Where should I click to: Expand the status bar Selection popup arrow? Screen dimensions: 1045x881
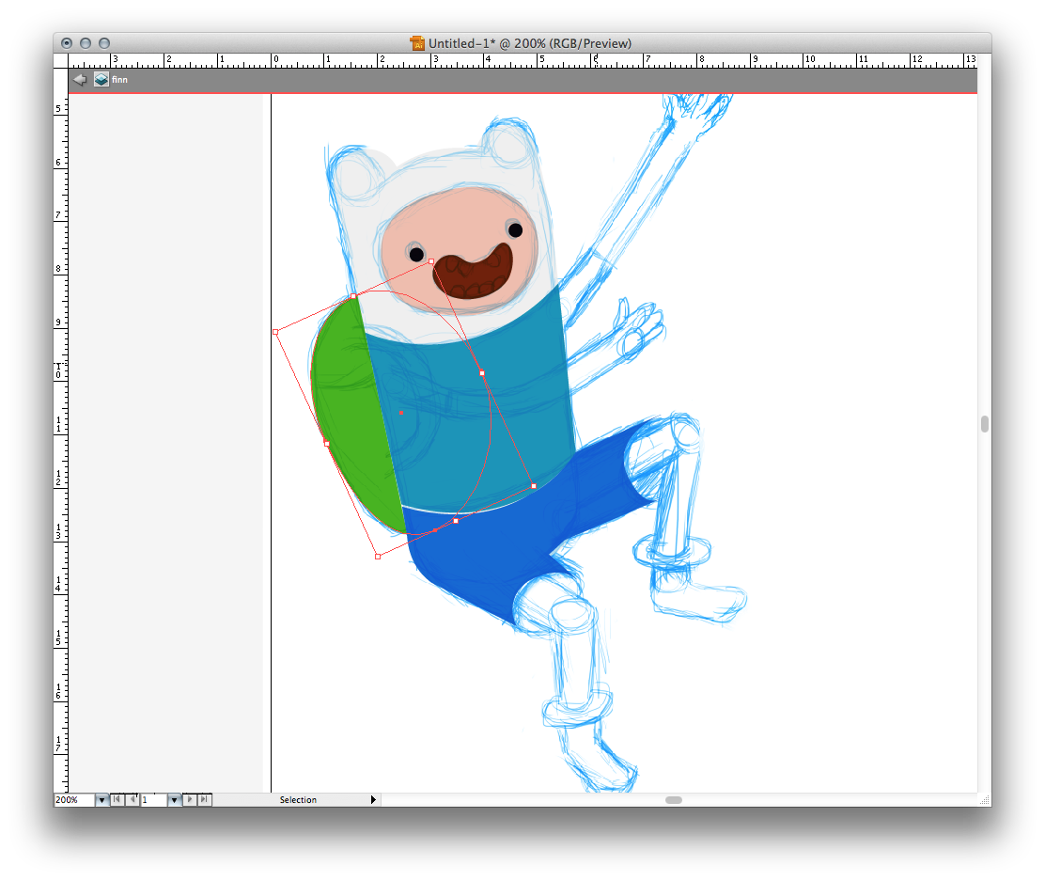pyautogui.click(x=373, y=800)
